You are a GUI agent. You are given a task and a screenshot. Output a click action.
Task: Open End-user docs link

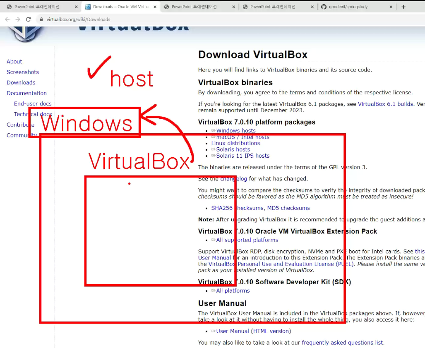[33, 103]
